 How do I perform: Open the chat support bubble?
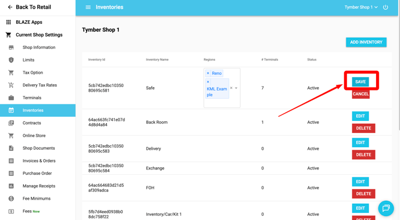tap(386, 208)
